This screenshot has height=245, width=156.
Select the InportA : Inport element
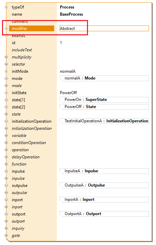pyautogui.click(x=104, y=200)
